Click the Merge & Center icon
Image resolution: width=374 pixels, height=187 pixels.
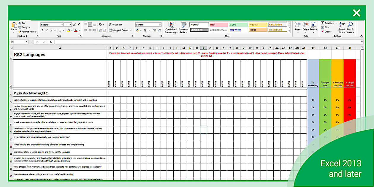(x=111, y=30)
